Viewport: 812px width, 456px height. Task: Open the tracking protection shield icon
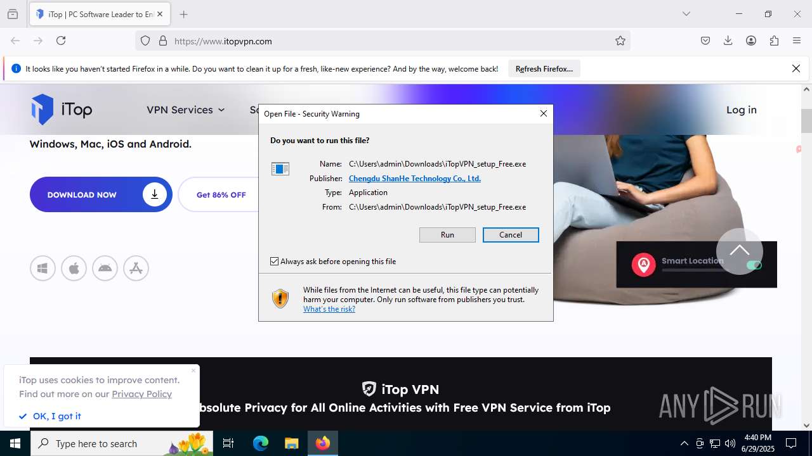(145, 41)
